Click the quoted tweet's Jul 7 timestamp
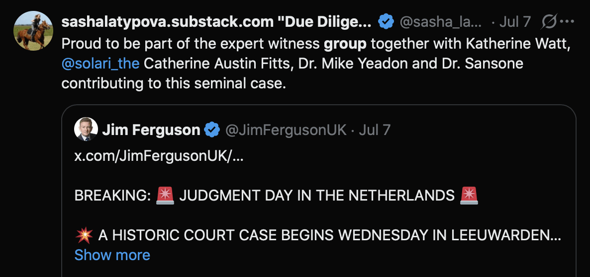This screenshot has height=277, width=590. tap(375, 130)
